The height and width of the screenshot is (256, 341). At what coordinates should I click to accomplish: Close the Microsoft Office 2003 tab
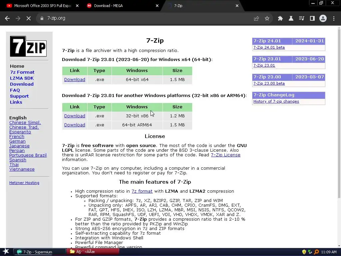[x=77, y=6]
